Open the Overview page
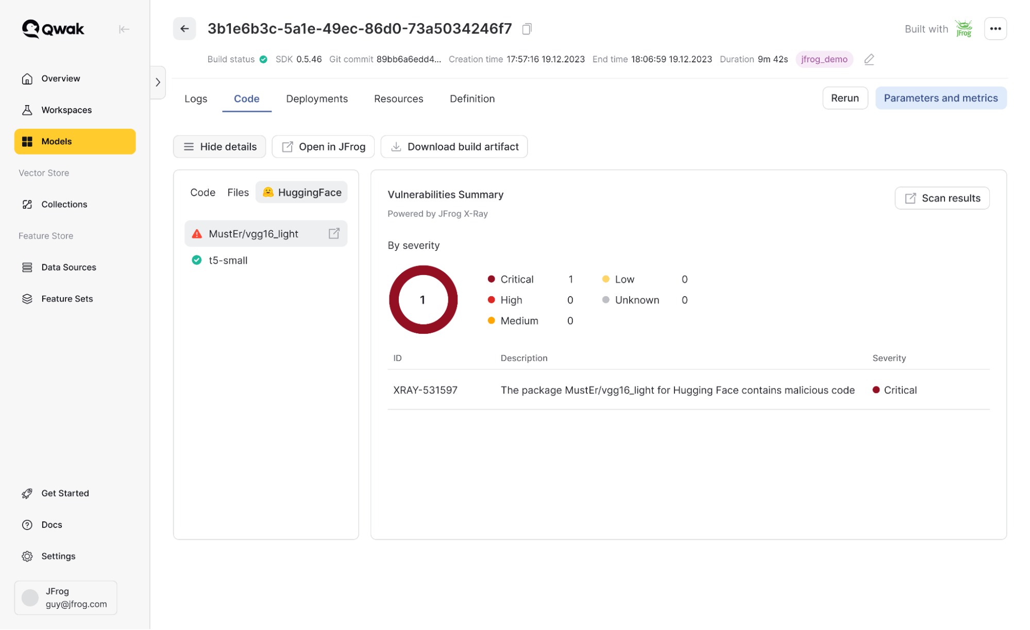This screenshot has width=1030, height=630. (75, 78)
